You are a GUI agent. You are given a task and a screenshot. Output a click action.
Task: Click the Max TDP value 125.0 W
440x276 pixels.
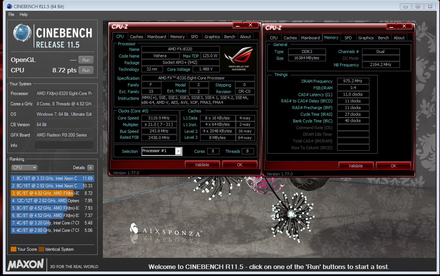(x=210, y=56)
